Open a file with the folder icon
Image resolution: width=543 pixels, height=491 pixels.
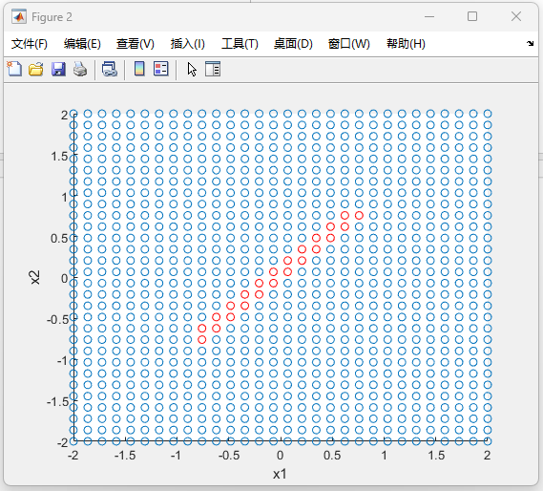pyautogui.click(x=36, y=69)
